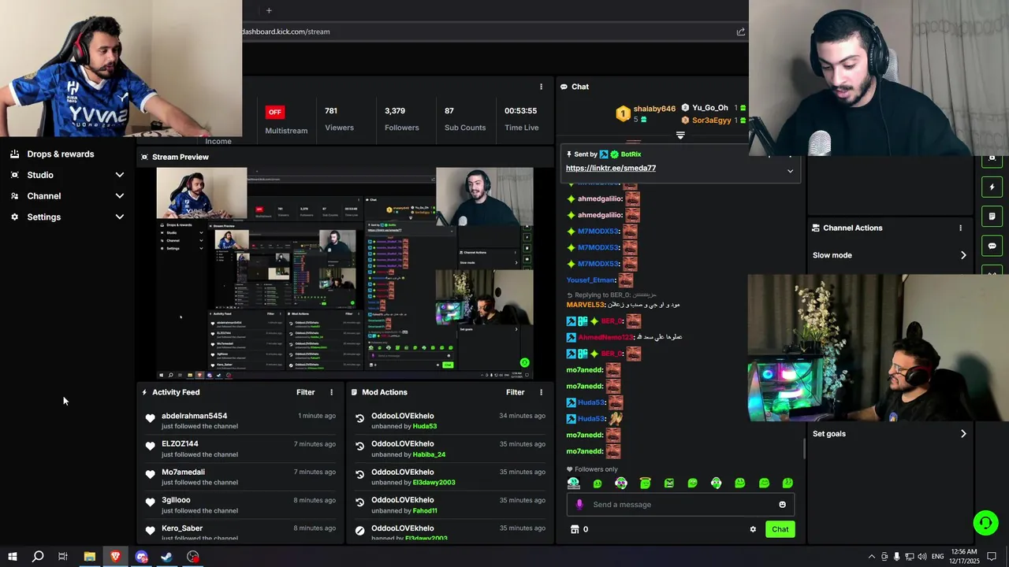Click the green Chat send button
Image resolution: width=1009 pixels, height=567 pixels.
click(x=780, y=529)
